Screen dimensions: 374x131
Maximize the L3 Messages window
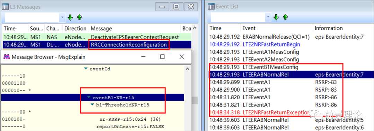(176, 7)
